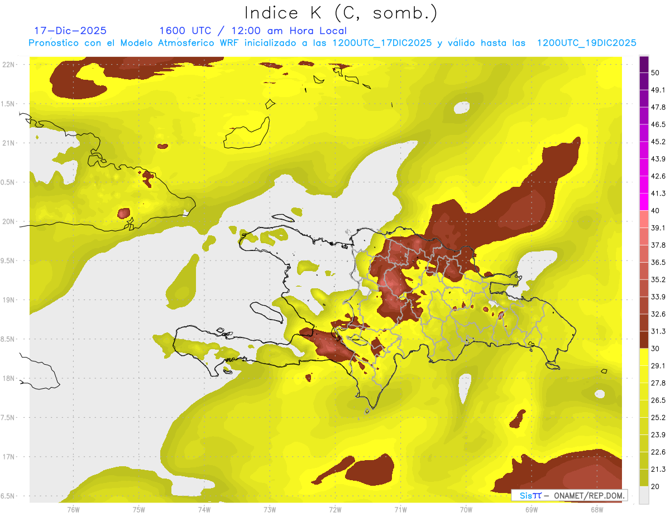Click the dark purple top colorbar segment
The height and width of the screenshot is (517, 670).
tap(644, 65)
